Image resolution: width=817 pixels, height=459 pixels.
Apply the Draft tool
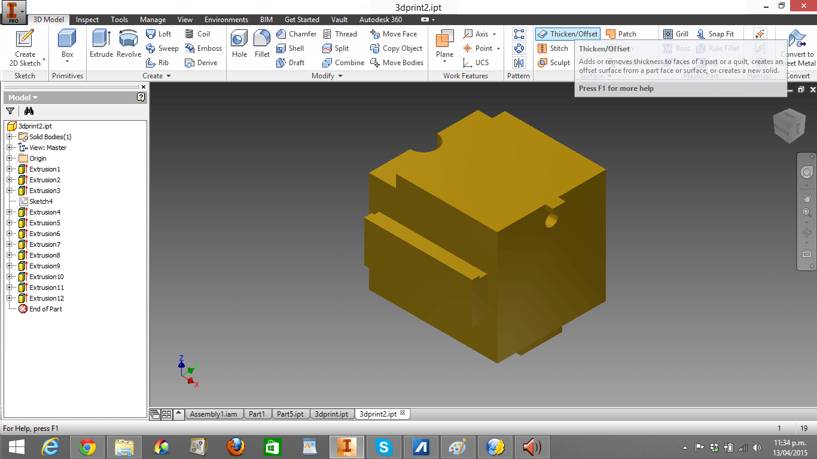(x=291, y=63)
